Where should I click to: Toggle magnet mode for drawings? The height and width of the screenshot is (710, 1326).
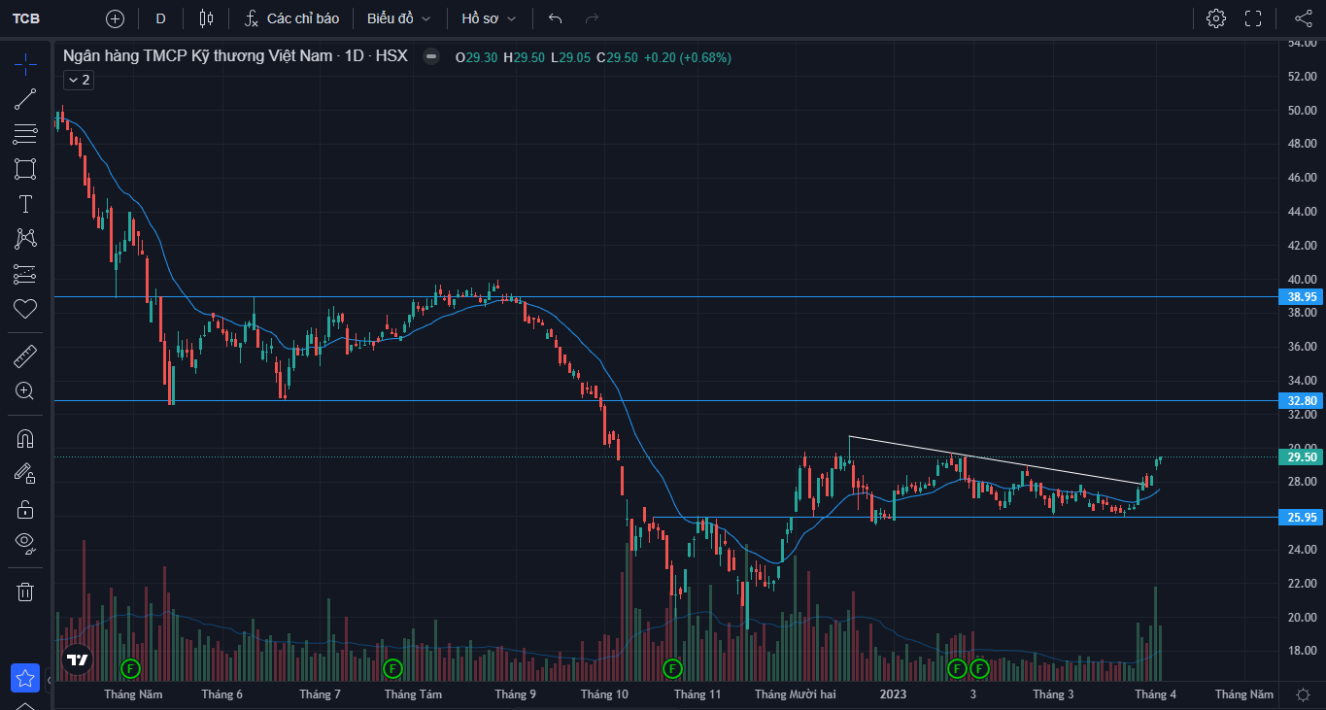coord(25,438)
